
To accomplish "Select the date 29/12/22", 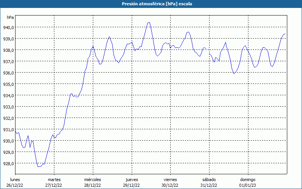I will coord(131,185).
